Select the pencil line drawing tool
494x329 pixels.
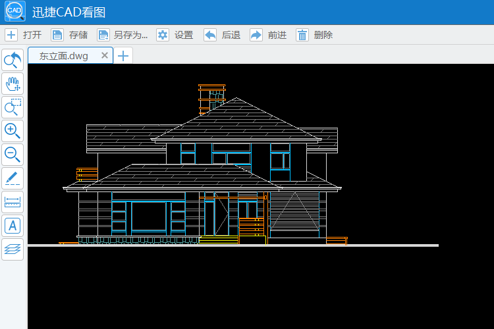[x=13, y=178]
